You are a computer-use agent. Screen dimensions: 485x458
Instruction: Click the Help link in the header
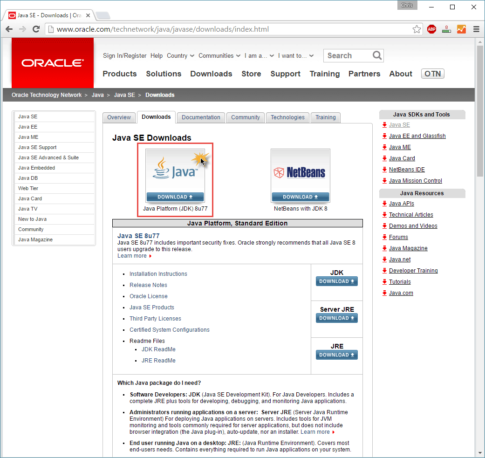[x=157, y=55]
